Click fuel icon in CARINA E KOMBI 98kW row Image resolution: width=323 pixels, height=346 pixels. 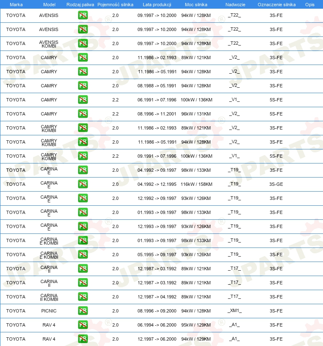click(x=83, y=240)
